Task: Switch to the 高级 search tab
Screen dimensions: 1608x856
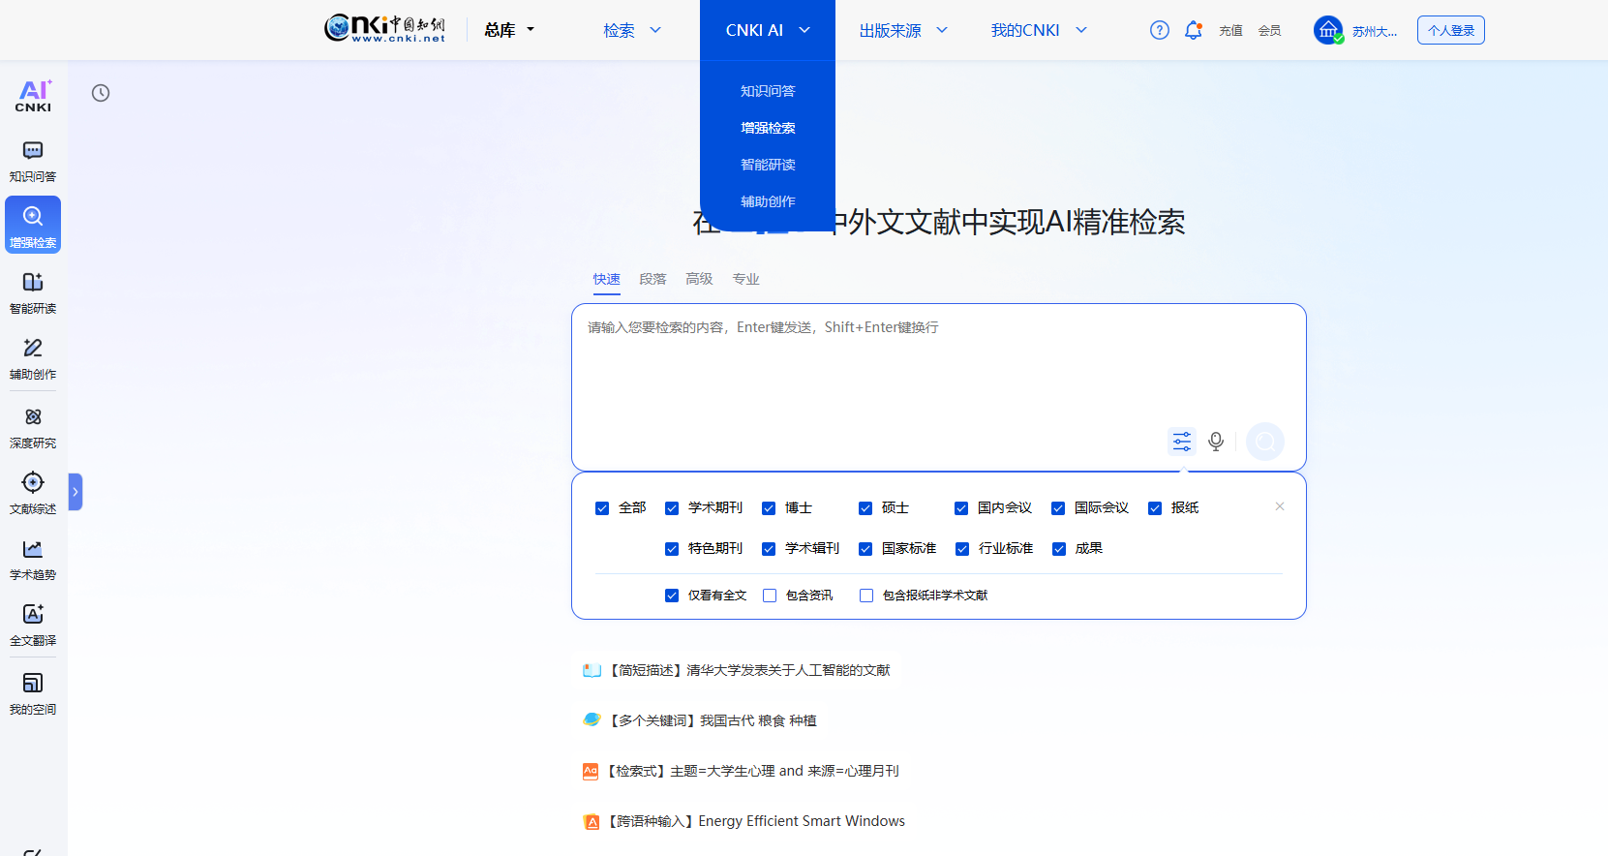Action: (699, 279)
